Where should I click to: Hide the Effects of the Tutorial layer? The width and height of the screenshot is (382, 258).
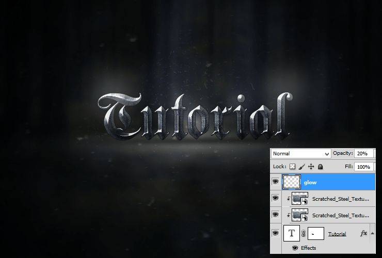[295, 248]
